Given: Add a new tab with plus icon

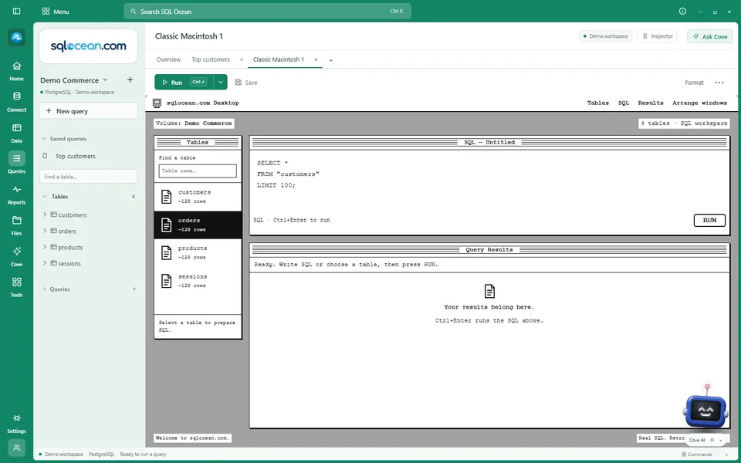Looking at the screenshot, I should pyautogui.click(x=331, y=60).
